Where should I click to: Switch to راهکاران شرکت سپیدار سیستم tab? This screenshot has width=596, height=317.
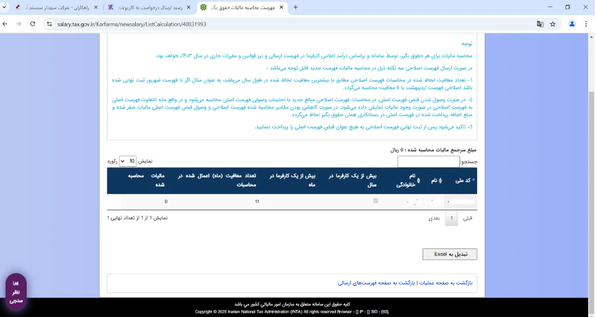[x=56, y=8]
